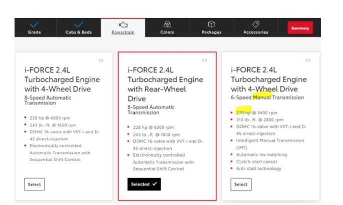Switch to the Powertrain tab label
This screenshot has height=205, width=343.
pos(123,32)
